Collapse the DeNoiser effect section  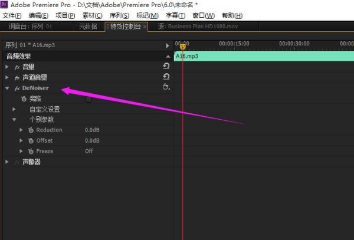7,88
